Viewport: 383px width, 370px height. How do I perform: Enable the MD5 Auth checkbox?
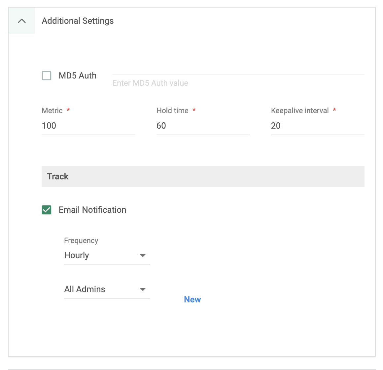[x=47, y=76]
